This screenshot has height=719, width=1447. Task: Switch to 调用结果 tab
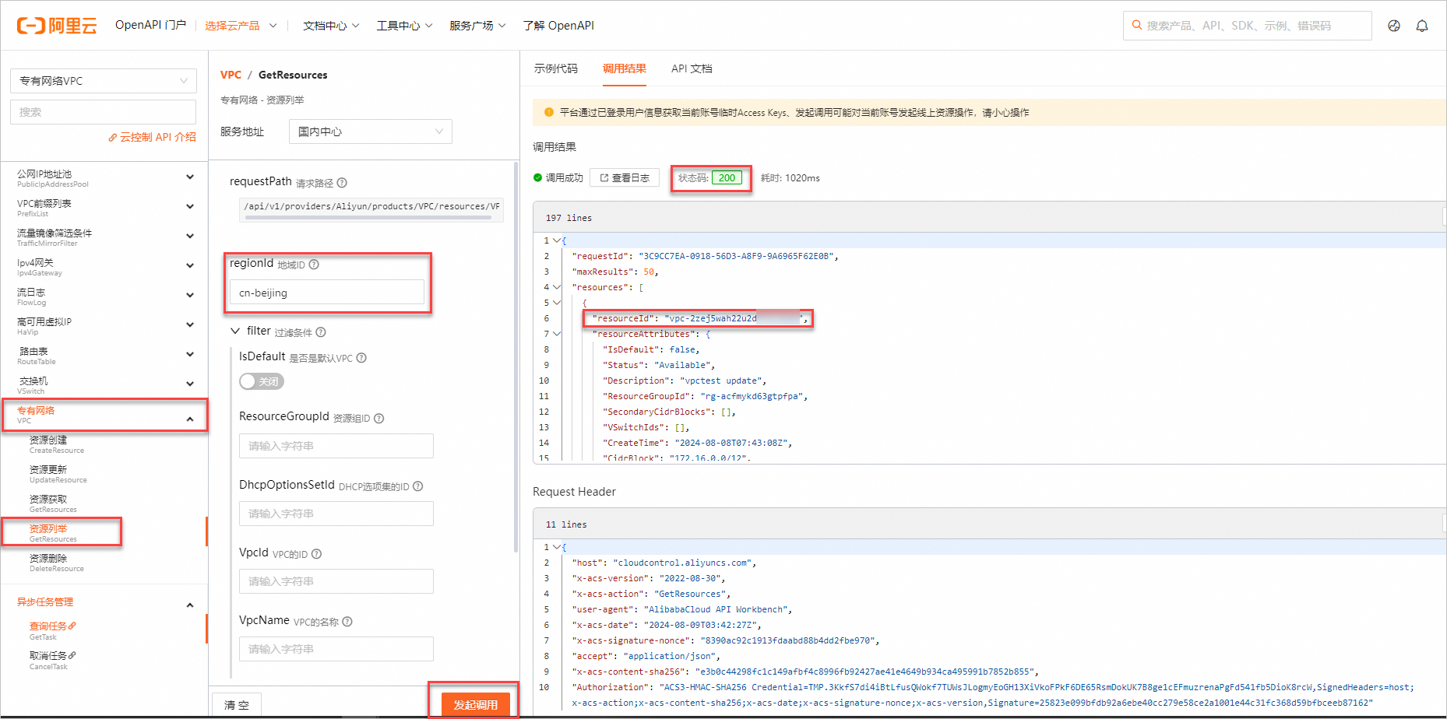coord(625,68)
